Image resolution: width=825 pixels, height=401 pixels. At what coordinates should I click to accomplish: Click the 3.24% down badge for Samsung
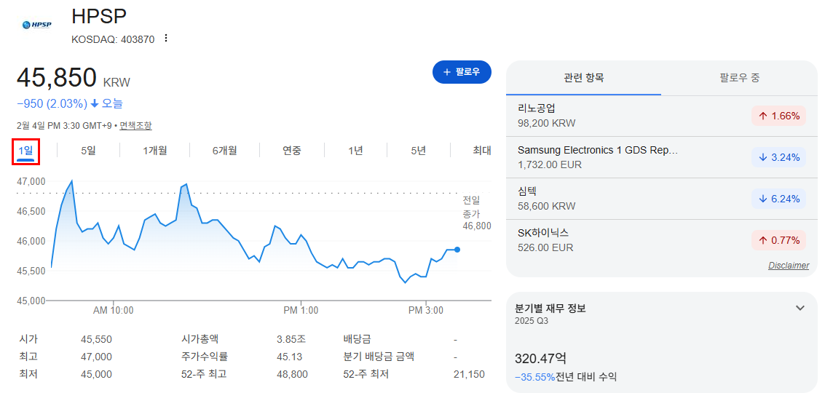(778, 157)
